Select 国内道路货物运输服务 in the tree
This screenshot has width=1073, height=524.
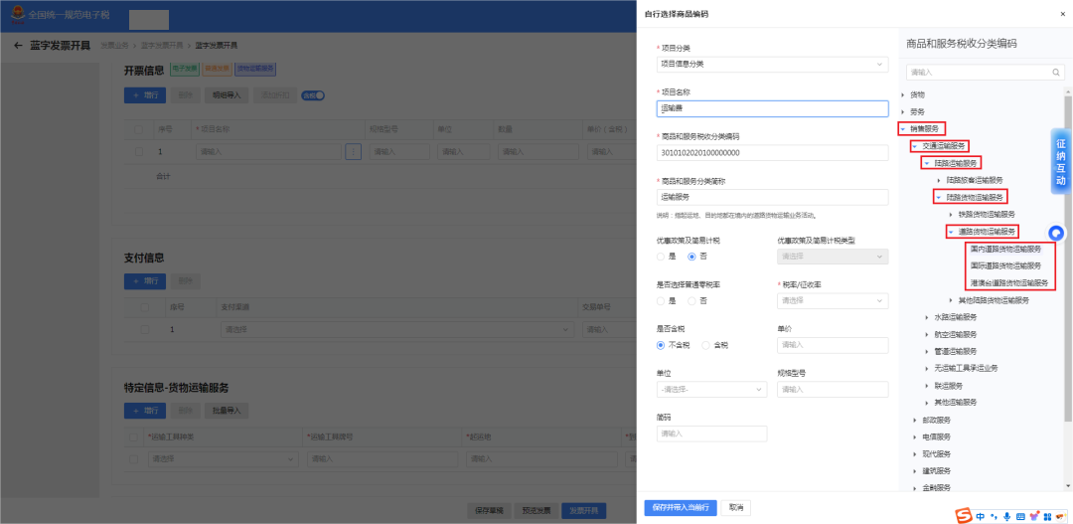tap(1005, 249)
